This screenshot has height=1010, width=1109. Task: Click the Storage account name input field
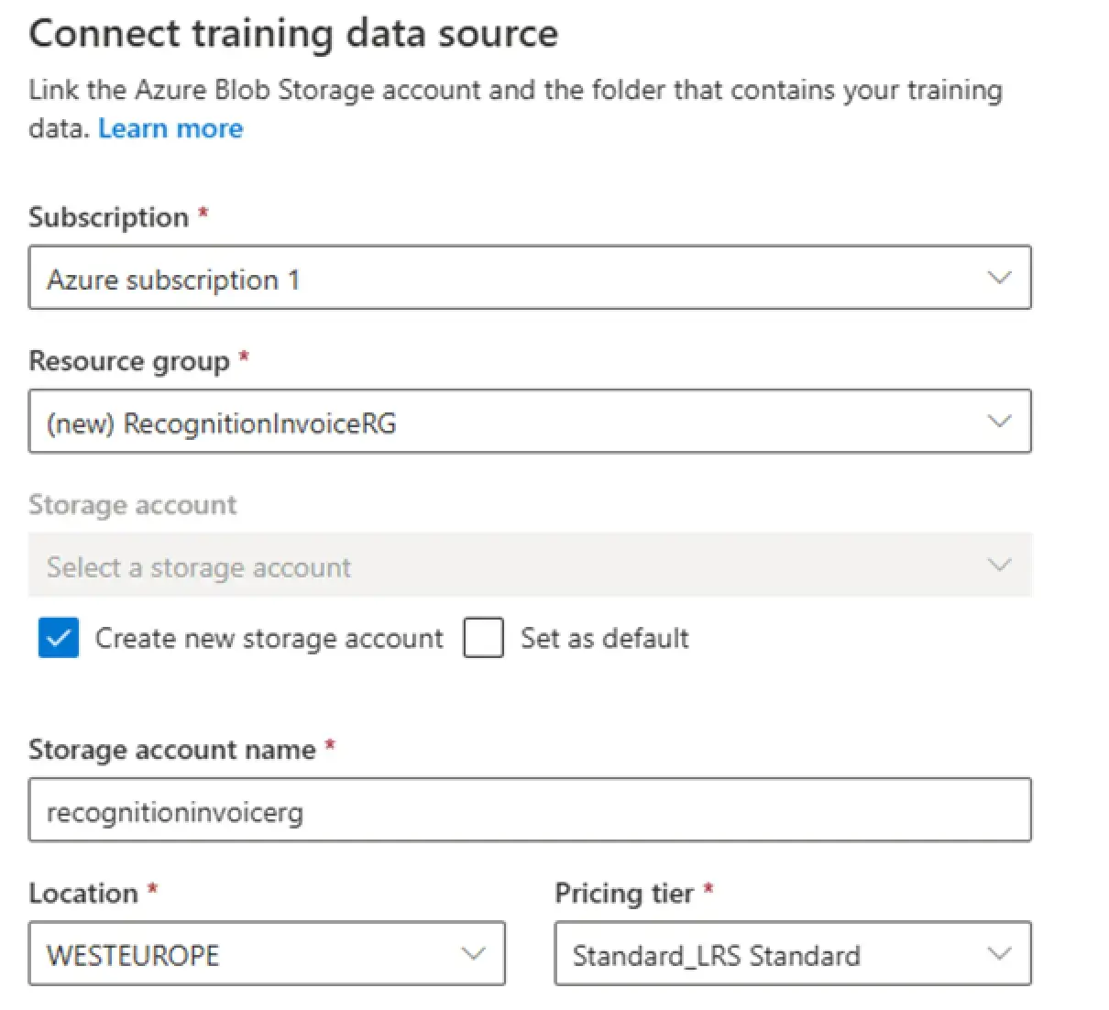point(530,810)
